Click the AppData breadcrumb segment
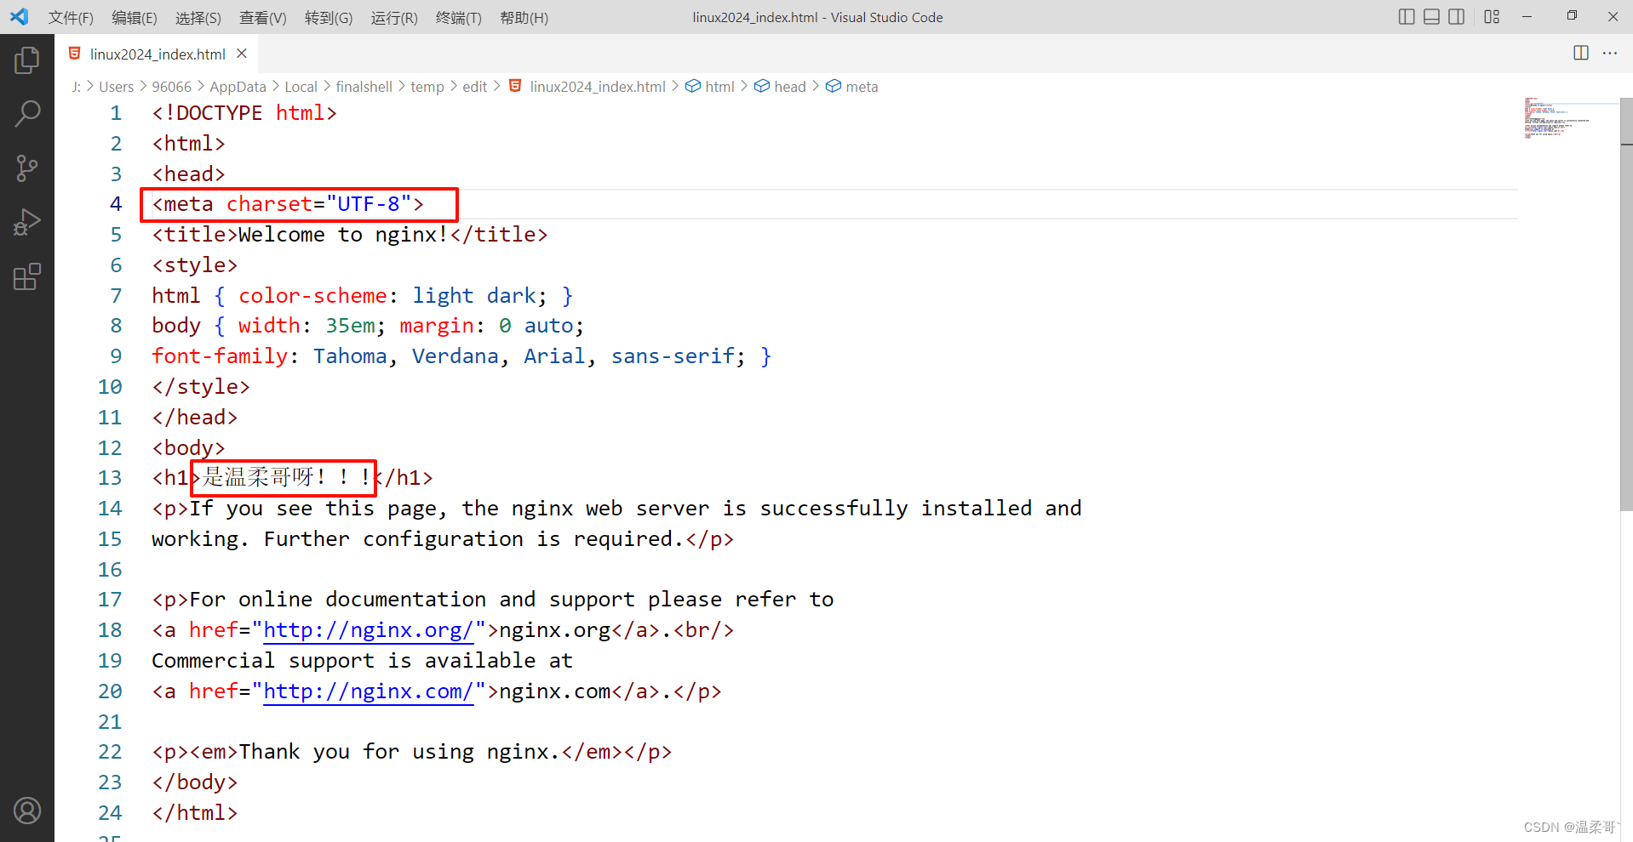Screen dimensions: 1633x842 [238, 87]
